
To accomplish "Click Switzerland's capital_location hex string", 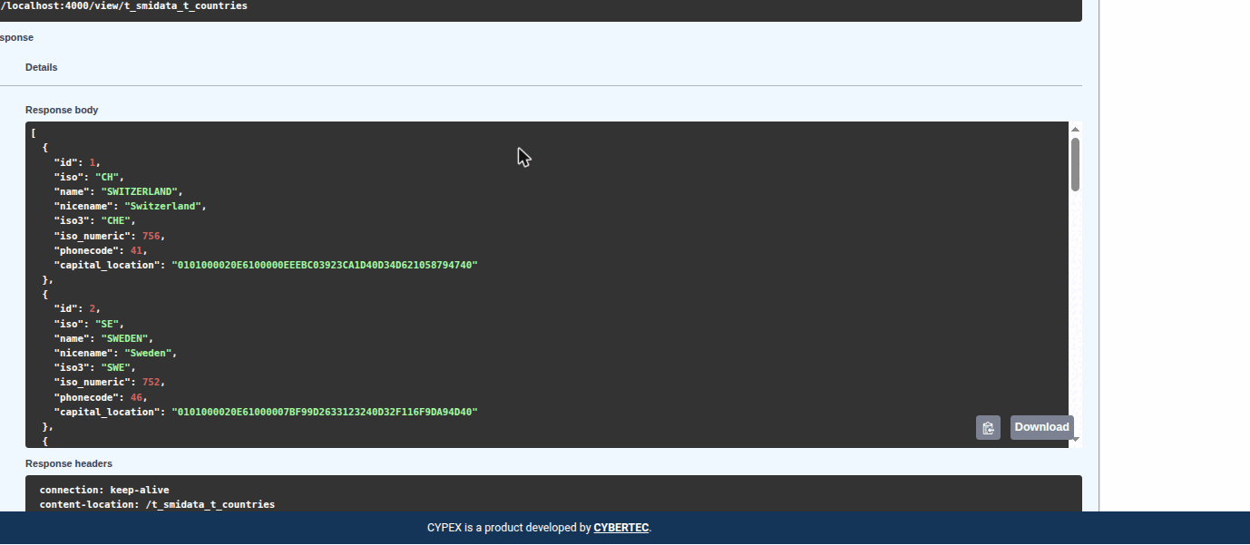I will [x=325, y=265].
